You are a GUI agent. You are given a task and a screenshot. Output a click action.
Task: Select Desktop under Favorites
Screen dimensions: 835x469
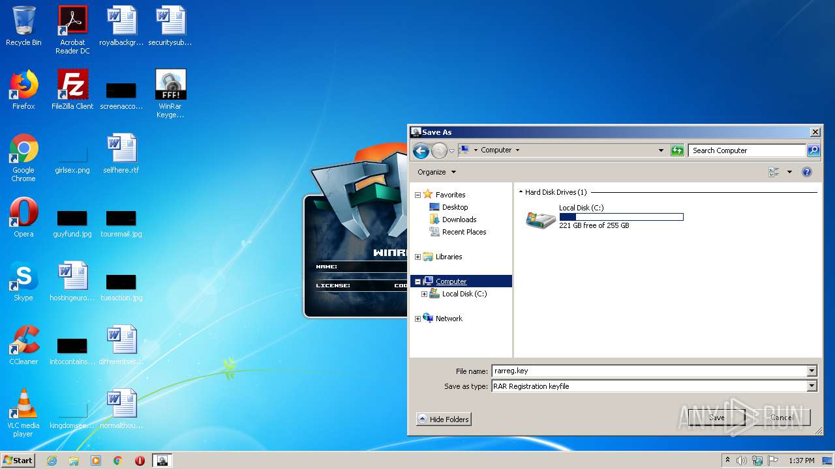(x=455, y=207)
